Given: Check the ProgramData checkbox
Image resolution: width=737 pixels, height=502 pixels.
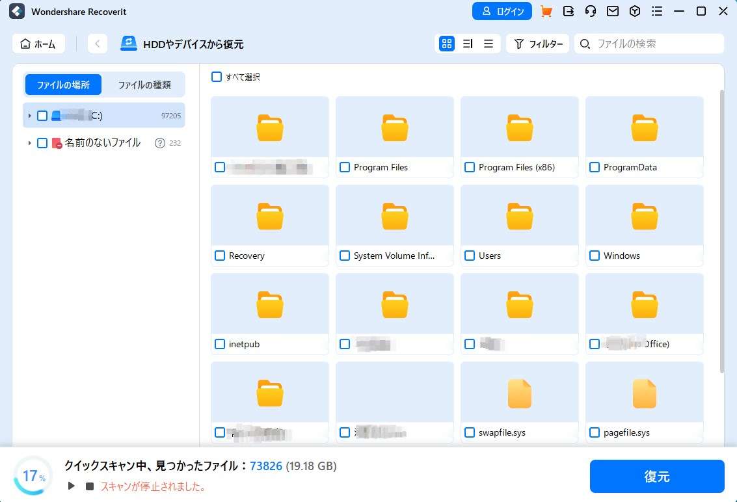Looking at the screenshot, I should click(595, 167).
